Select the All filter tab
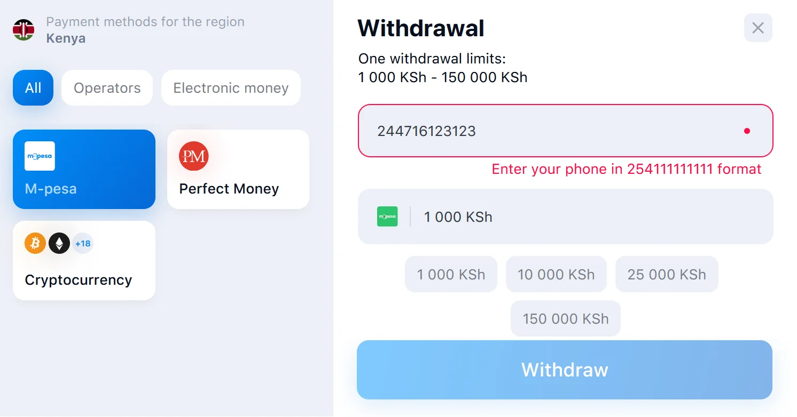The height and width of the screenshot is (417, 797). point(33,88)
